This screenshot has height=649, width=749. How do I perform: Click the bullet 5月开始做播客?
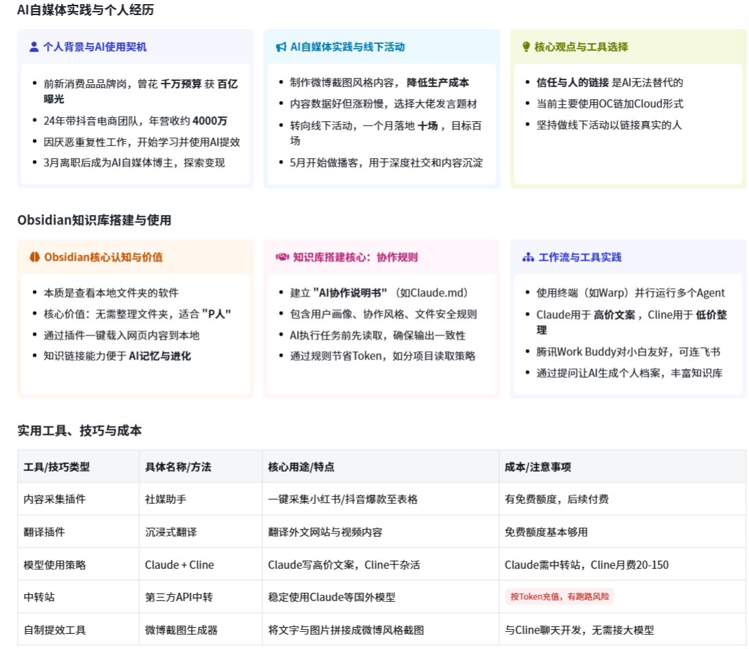[386, 163]
